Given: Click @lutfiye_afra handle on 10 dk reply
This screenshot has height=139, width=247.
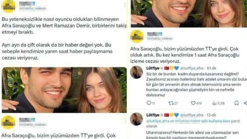Looking at the screenshot, I should pos(192,68).
